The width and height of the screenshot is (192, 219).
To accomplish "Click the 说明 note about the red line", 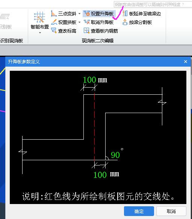I will coord(98,196).
